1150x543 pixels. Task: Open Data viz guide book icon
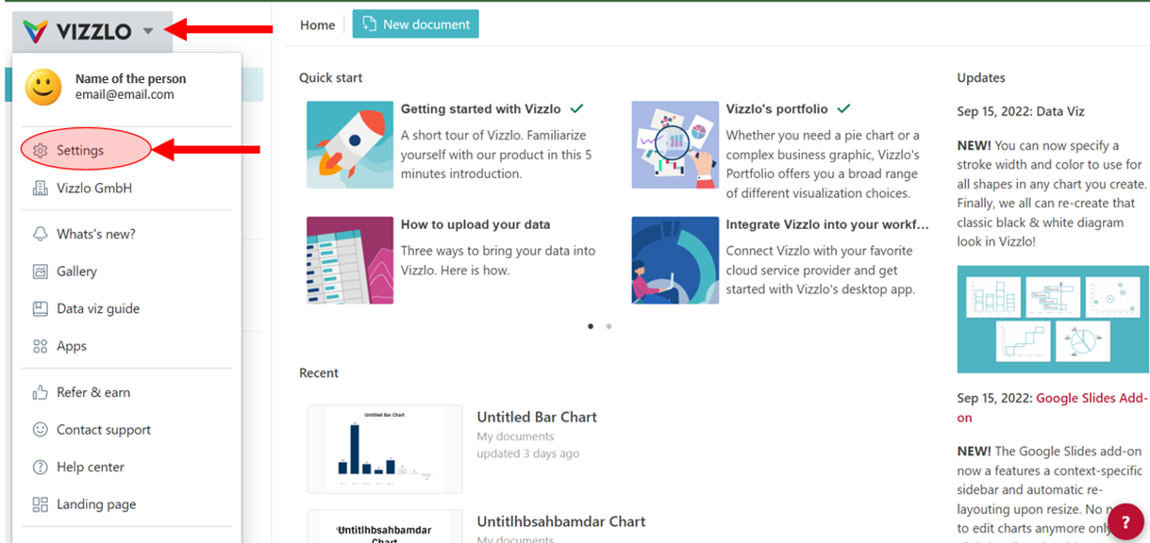click(41, 308)
